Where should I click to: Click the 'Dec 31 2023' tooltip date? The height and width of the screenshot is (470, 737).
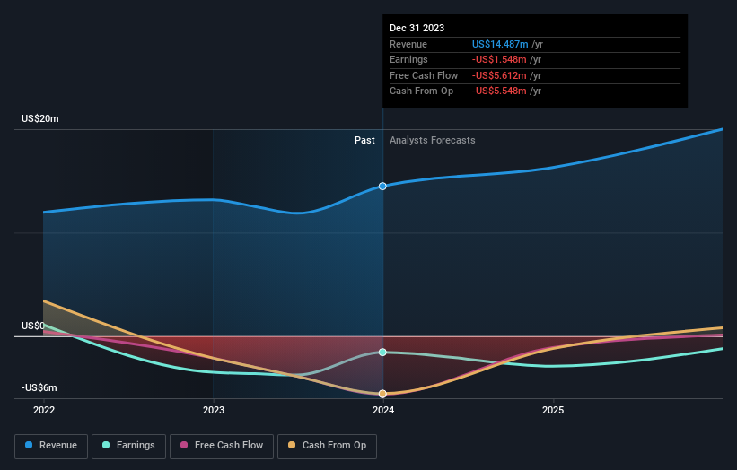pyautogui.click(x=417, y=28)
